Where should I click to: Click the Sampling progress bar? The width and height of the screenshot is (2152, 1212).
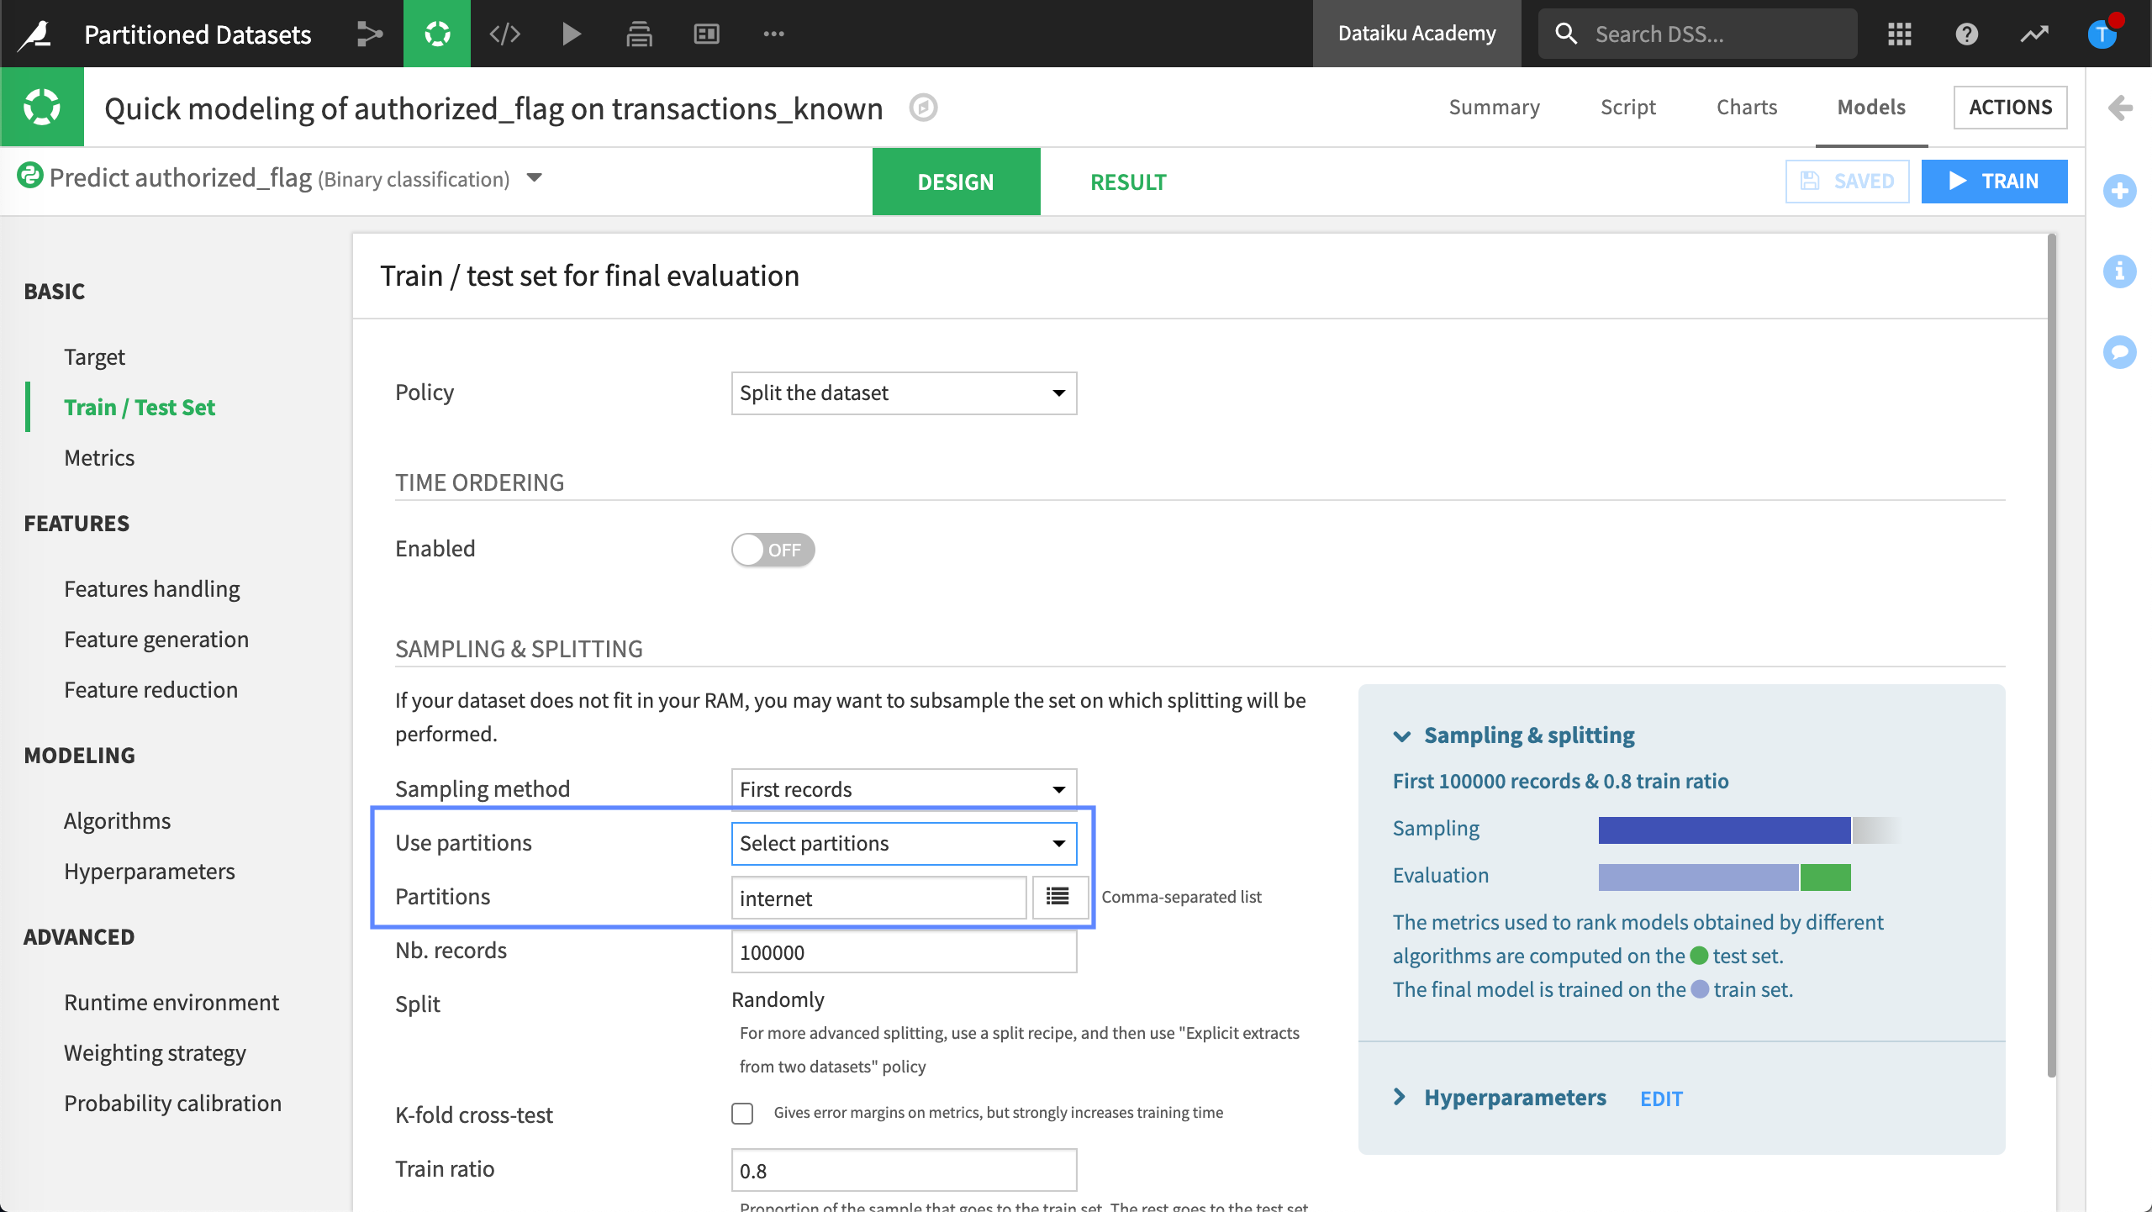pyautogui.click(x=1723, y=830)
